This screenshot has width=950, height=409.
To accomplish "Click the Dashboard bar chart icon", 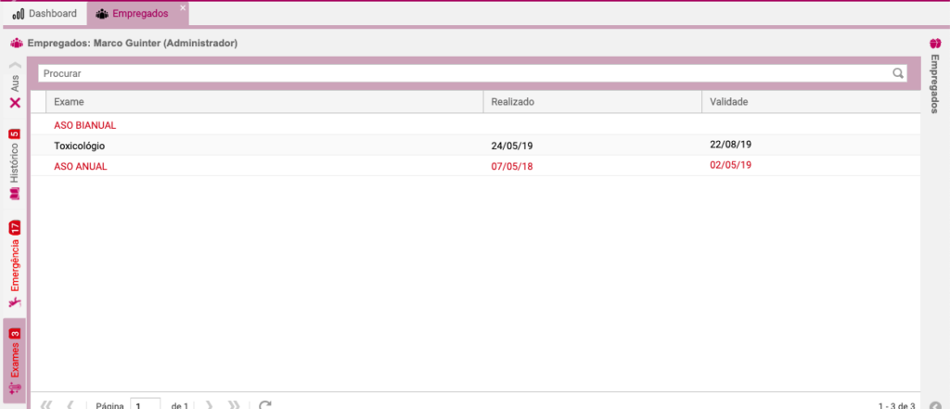I will click(19, 13).
